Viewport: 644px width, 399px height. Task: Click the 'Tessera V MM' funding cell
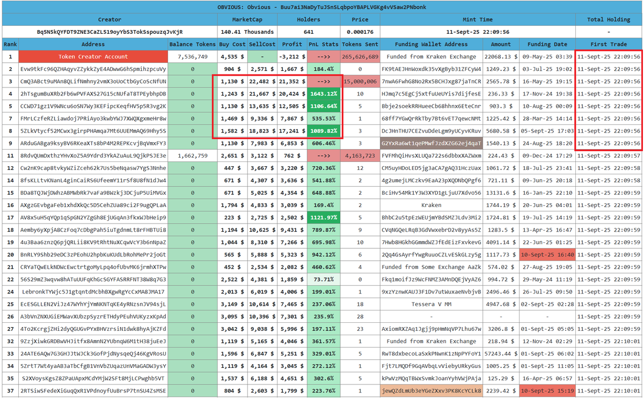coord(431,304)
